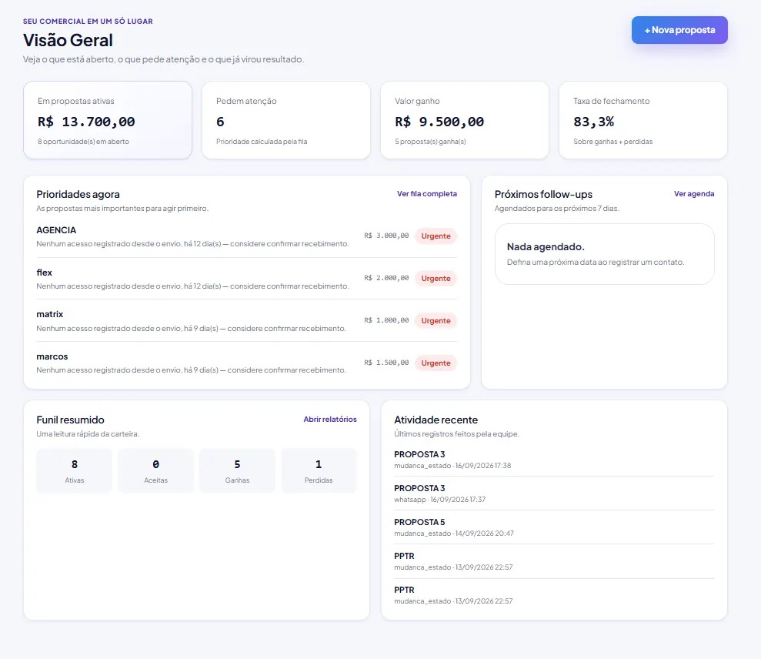Open Ver fila completa link
Viewport: 761px width, 659px height.
[x=426, y=194]
